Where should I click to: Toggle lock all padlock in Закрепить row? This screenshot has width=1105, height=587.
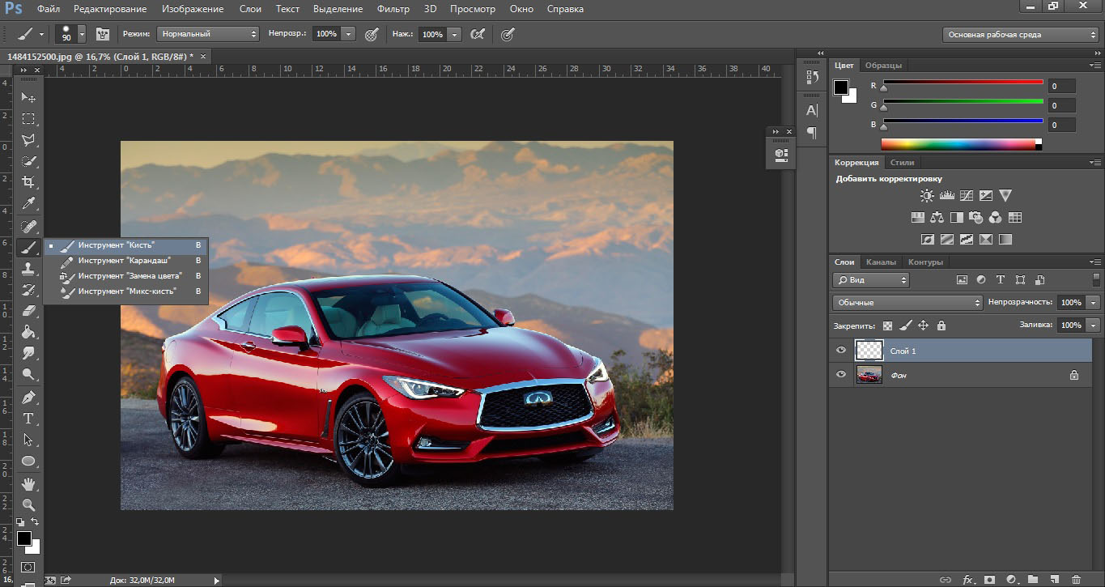[x=941, y=325]
